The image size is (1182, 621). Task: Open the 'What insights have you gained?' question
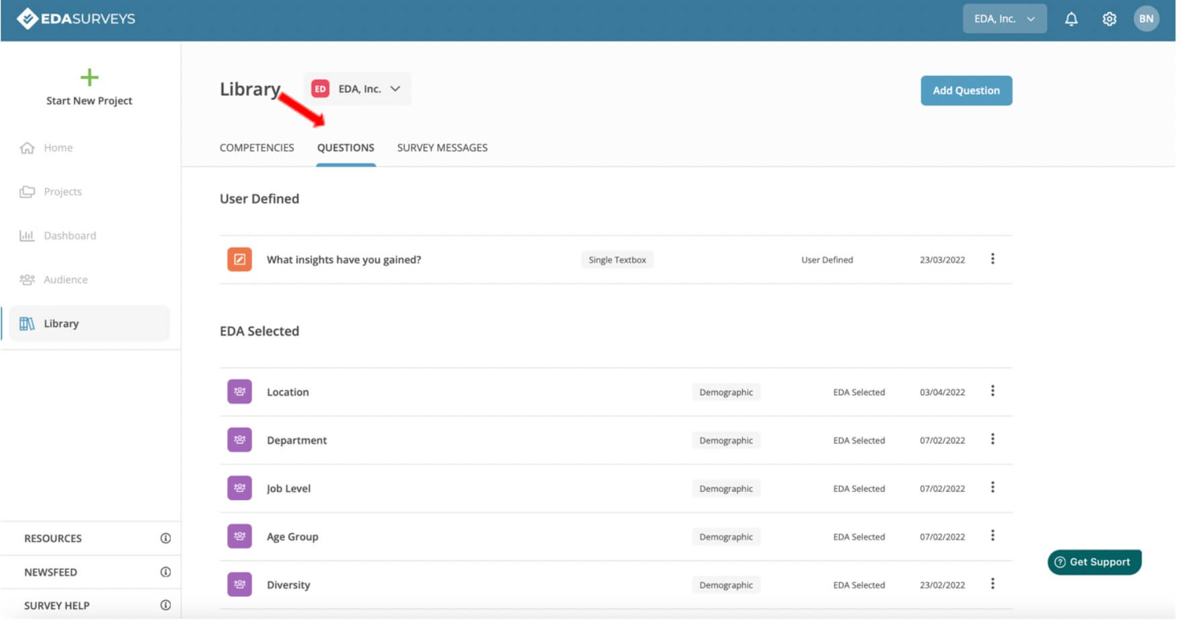(344, 259)
